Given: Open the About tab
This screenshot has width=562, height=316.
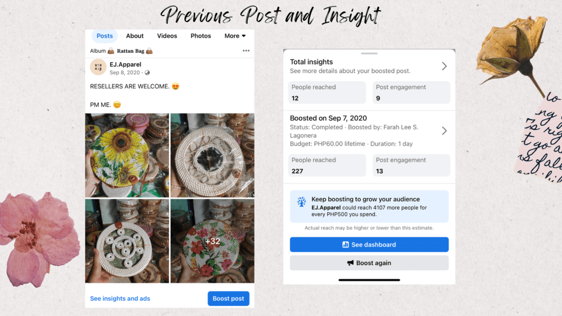Looking at the screenshot, I should (135, 36).
